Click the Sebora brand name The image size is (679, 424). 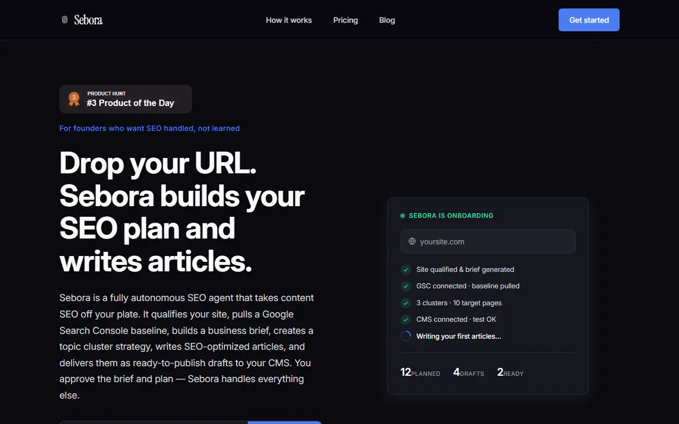88,20
